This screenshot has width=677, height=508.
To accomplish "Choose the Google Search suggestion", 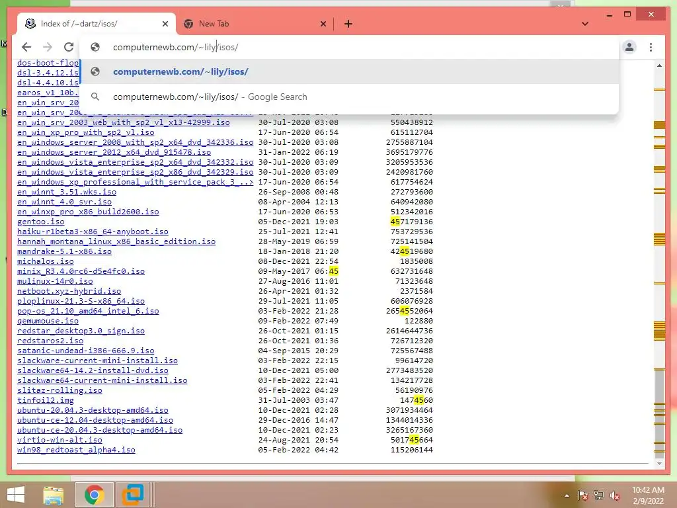I will click(x=349, y=97).
